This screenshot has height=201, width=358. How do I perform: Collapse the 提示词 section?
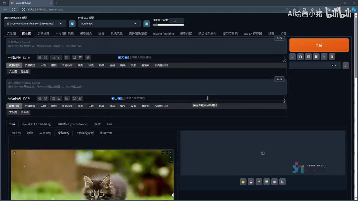(x=10, y=58)
